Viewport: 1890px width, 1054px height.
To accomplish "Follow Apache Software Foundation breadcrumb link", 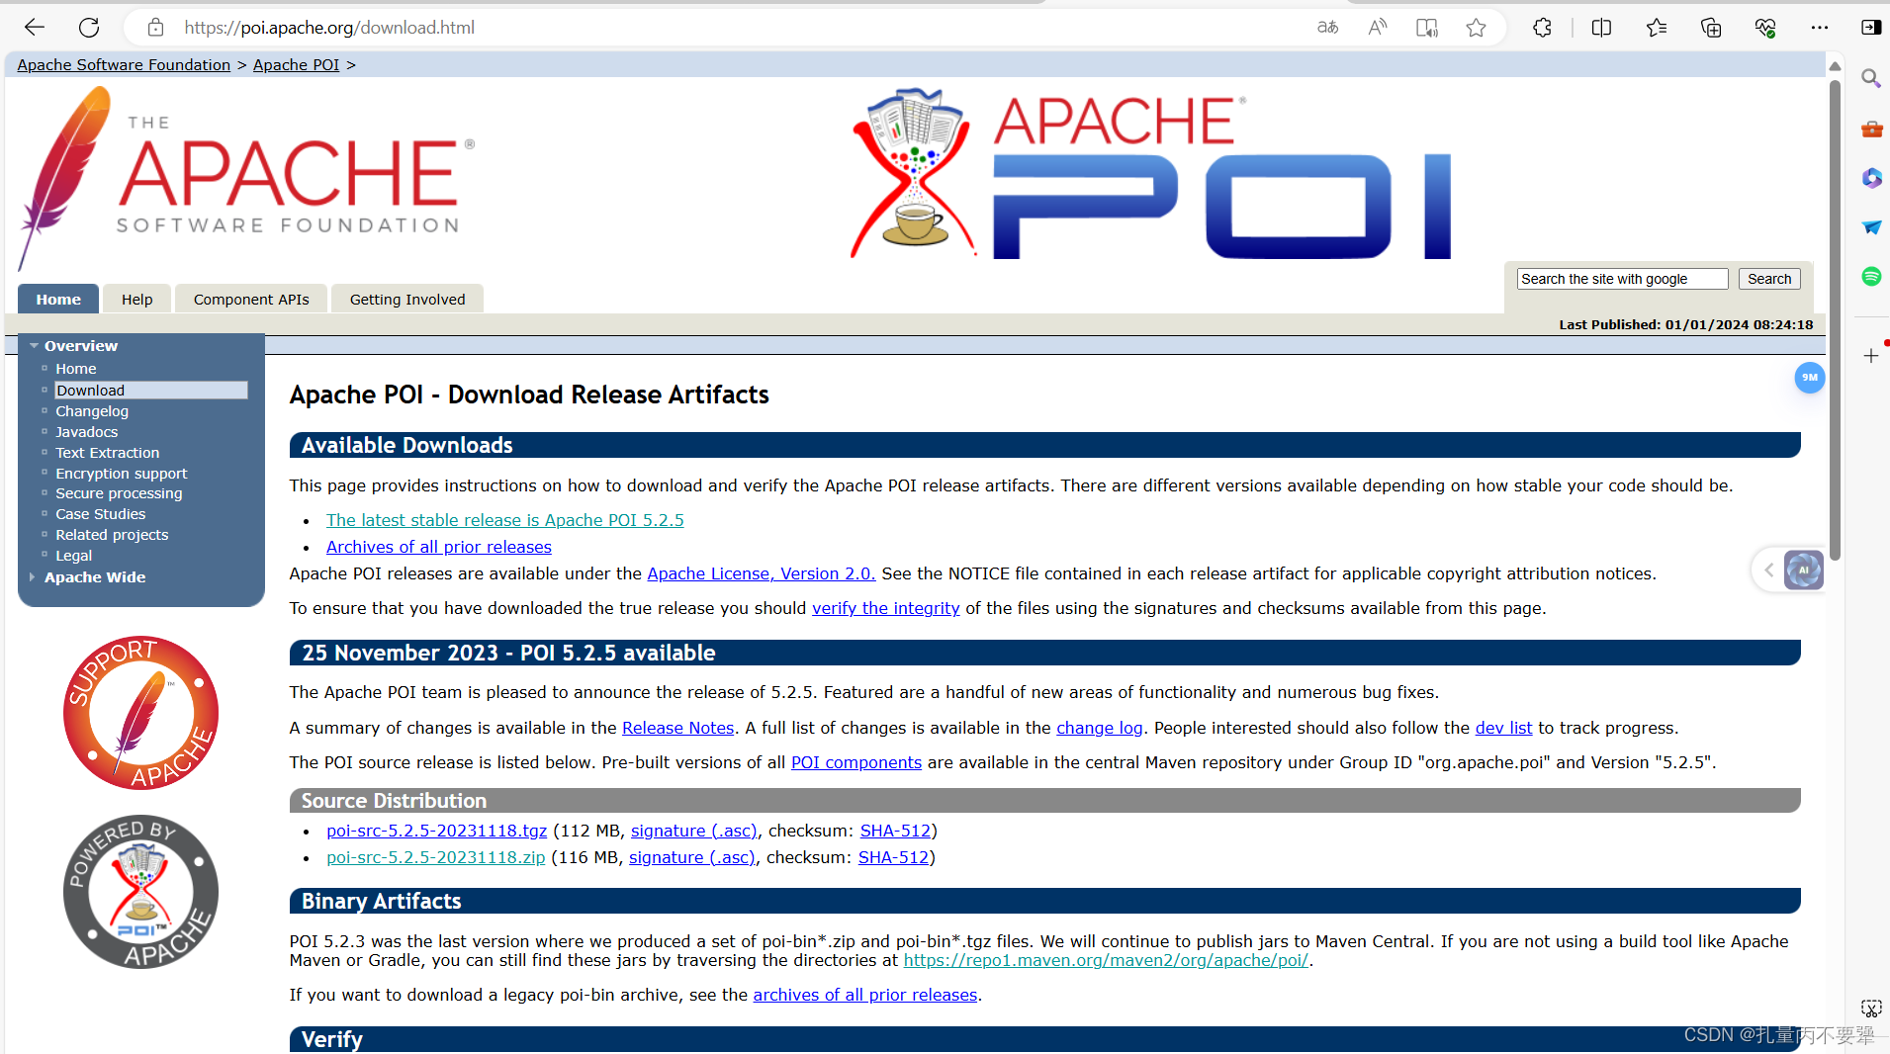I will point(124,65).
